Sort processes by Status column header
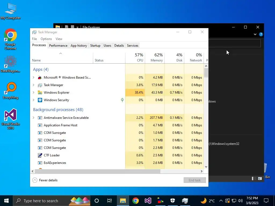 (109, 58)
